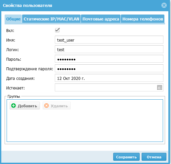This screenshot has height=164, width=171.
Task: Open the Почтовые адреса tab
Action: (101, 19)
